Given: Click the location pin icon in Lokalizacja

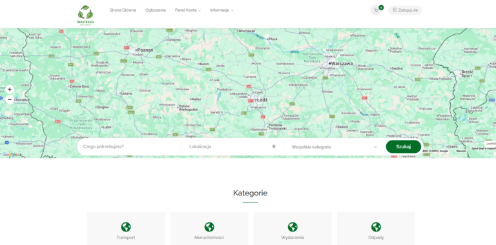Looking at the screenshot, I should [x=274, y=146].
